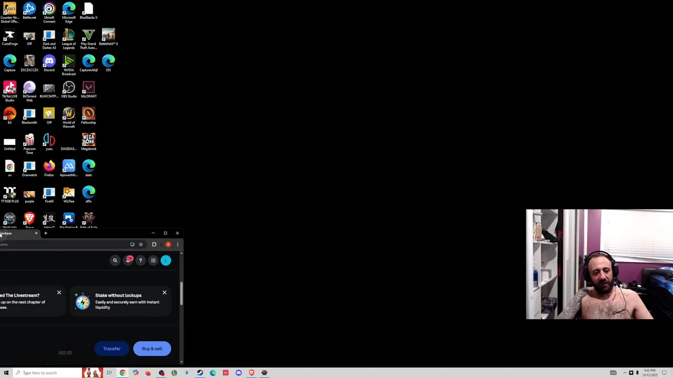This screenshot has width=673, height=378.
Task: Select the Microsoft Edge desktop shortcut
Action: coord(69,13)
